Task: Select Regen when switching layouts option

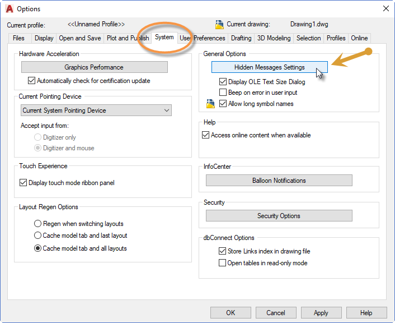Action: point(38,224)
